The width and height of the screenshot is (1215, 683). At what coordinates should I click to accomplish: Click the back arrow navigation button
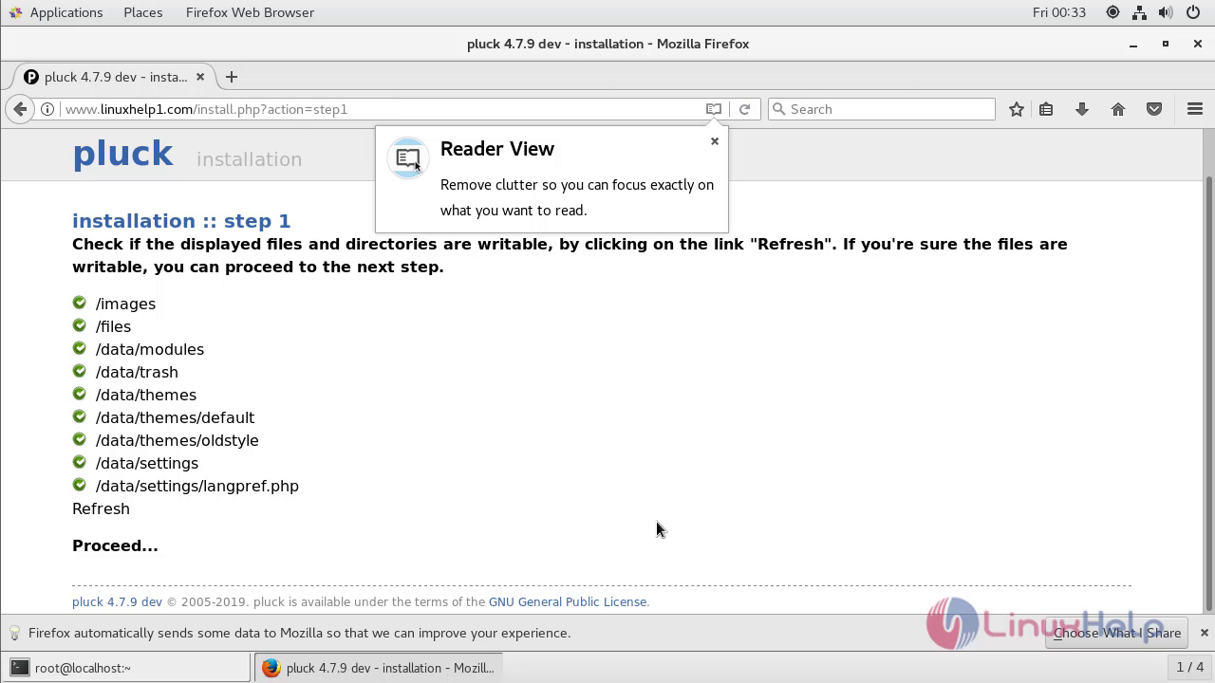click(x=20, y=109)
